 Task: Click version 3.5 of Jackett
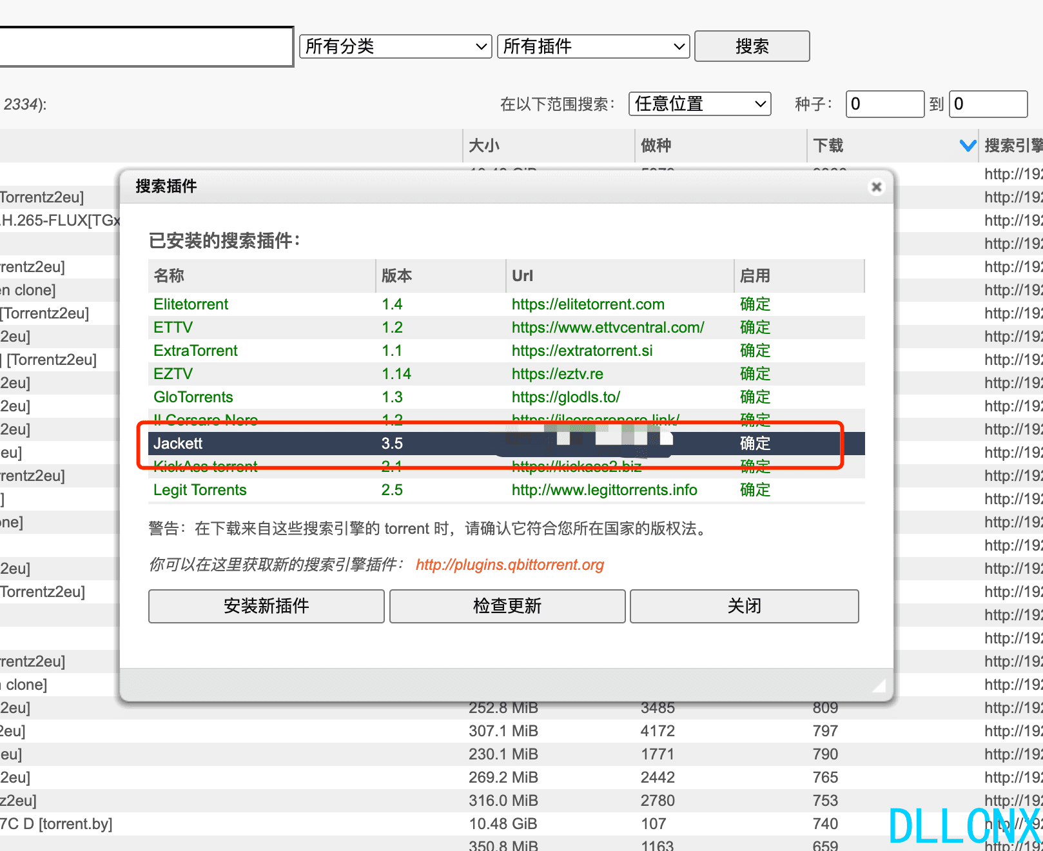[x=392, y=444]
